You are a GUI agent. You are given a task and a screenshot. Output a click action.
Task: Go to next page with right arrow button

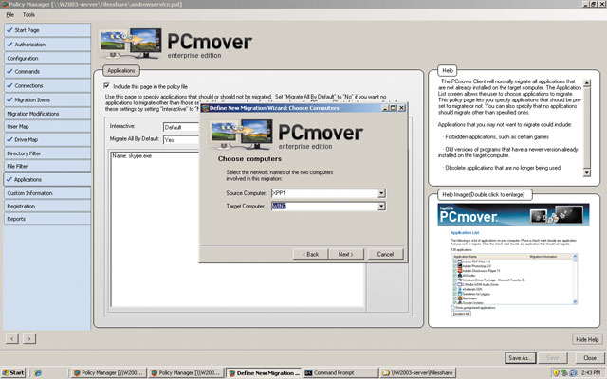pyautogui.click(x=29, y=338)
